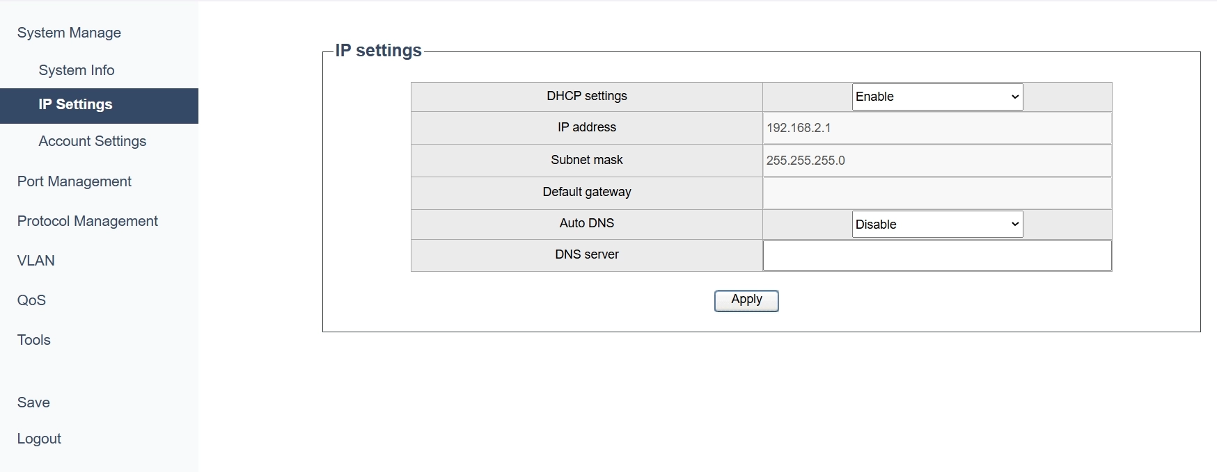Expand Port Management menu

pyautogui.click(x=74, y=181)
